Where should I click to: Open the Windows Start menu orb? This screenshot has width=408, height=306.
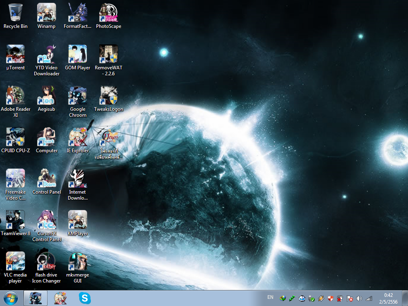[11, 298]
